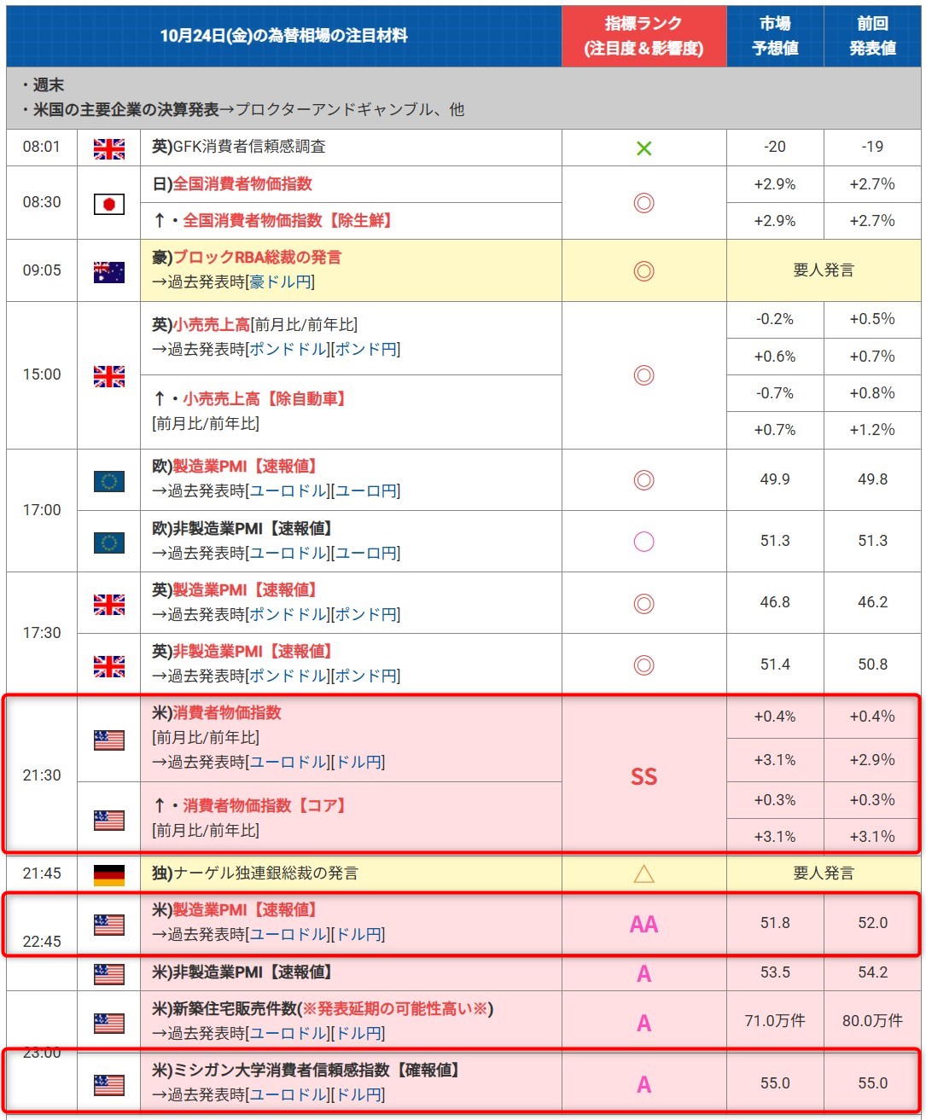Click the German flag beside ナーゲル独連銀総裁
Screen dimensions: 926x1120
[108, 874]
